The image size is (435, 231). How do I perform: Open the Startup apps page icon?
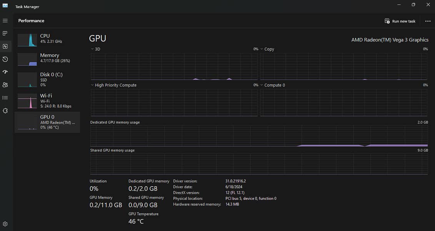pyautogui.click(x=5, y=72)
